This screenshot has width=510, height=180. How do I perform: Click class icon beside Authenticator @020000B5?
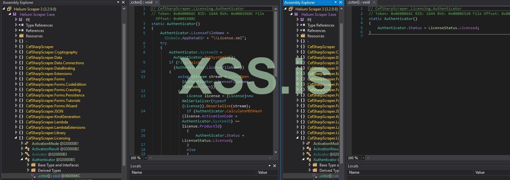tap(27, 159)
